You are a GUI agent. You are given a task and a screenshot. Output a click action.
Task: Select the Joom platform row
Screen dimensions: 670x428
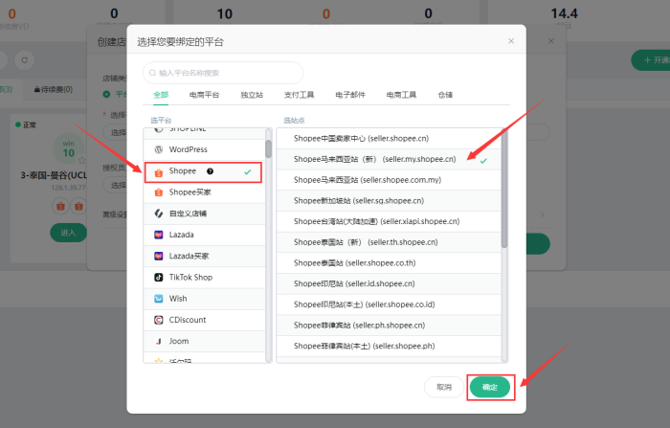204,341
